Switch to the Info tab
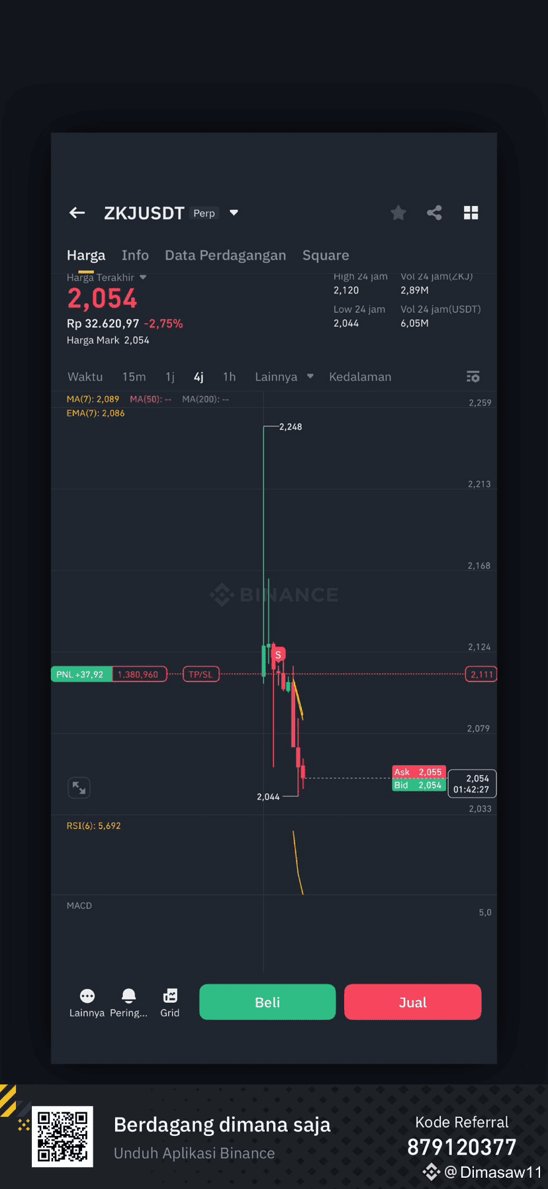Image resolution: width=548 pixels, height=1189 pixels. coord(135,255)
